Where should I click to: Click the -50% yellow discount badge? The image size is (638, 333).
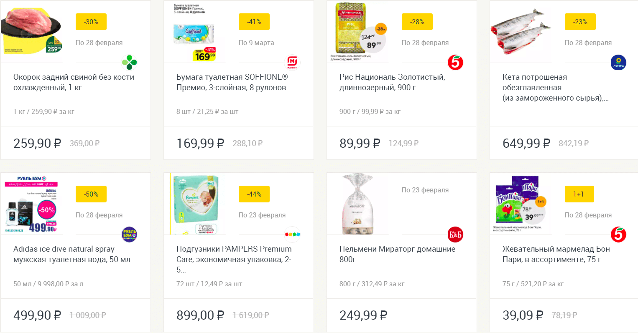tap(91, 194)
